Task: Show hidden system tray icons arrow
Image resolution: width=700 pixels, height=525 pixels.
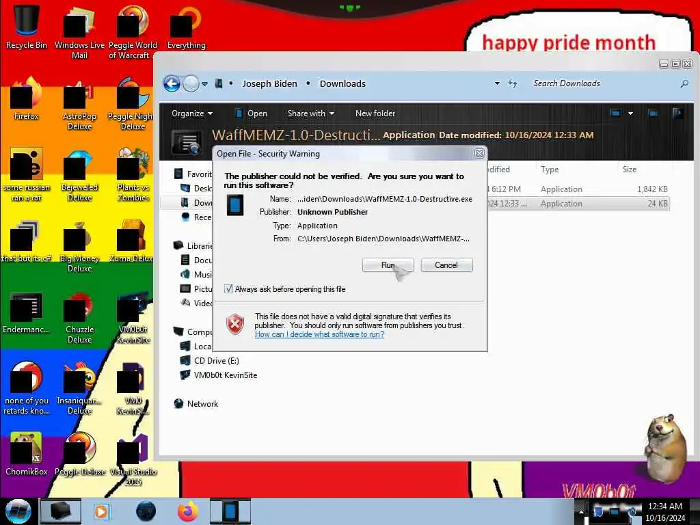Action: (x=581, y=512)
